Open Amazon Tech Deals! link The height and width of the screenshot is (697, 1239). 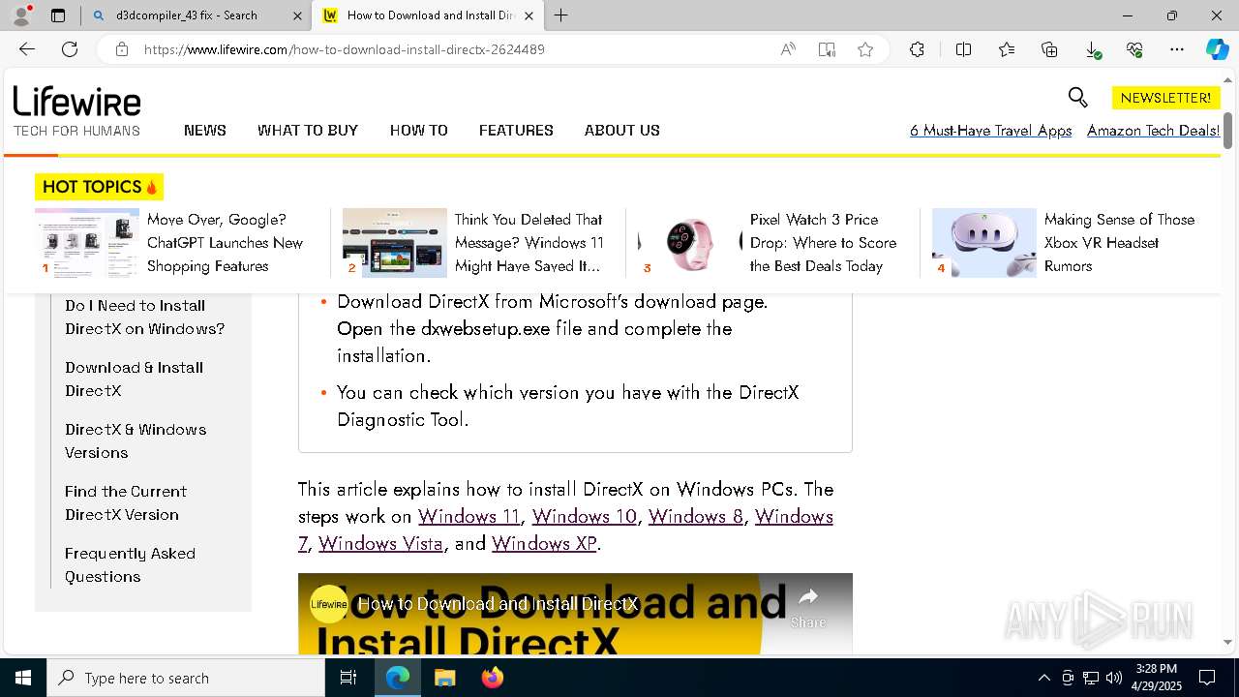1153,131
